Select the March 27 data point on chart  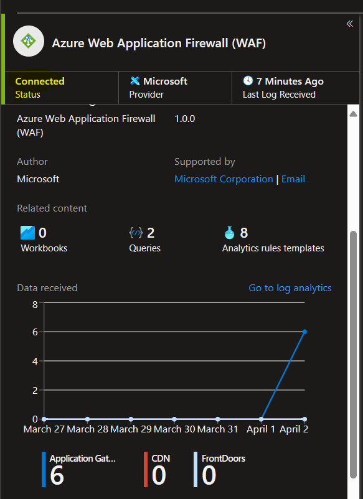(44, 419)
